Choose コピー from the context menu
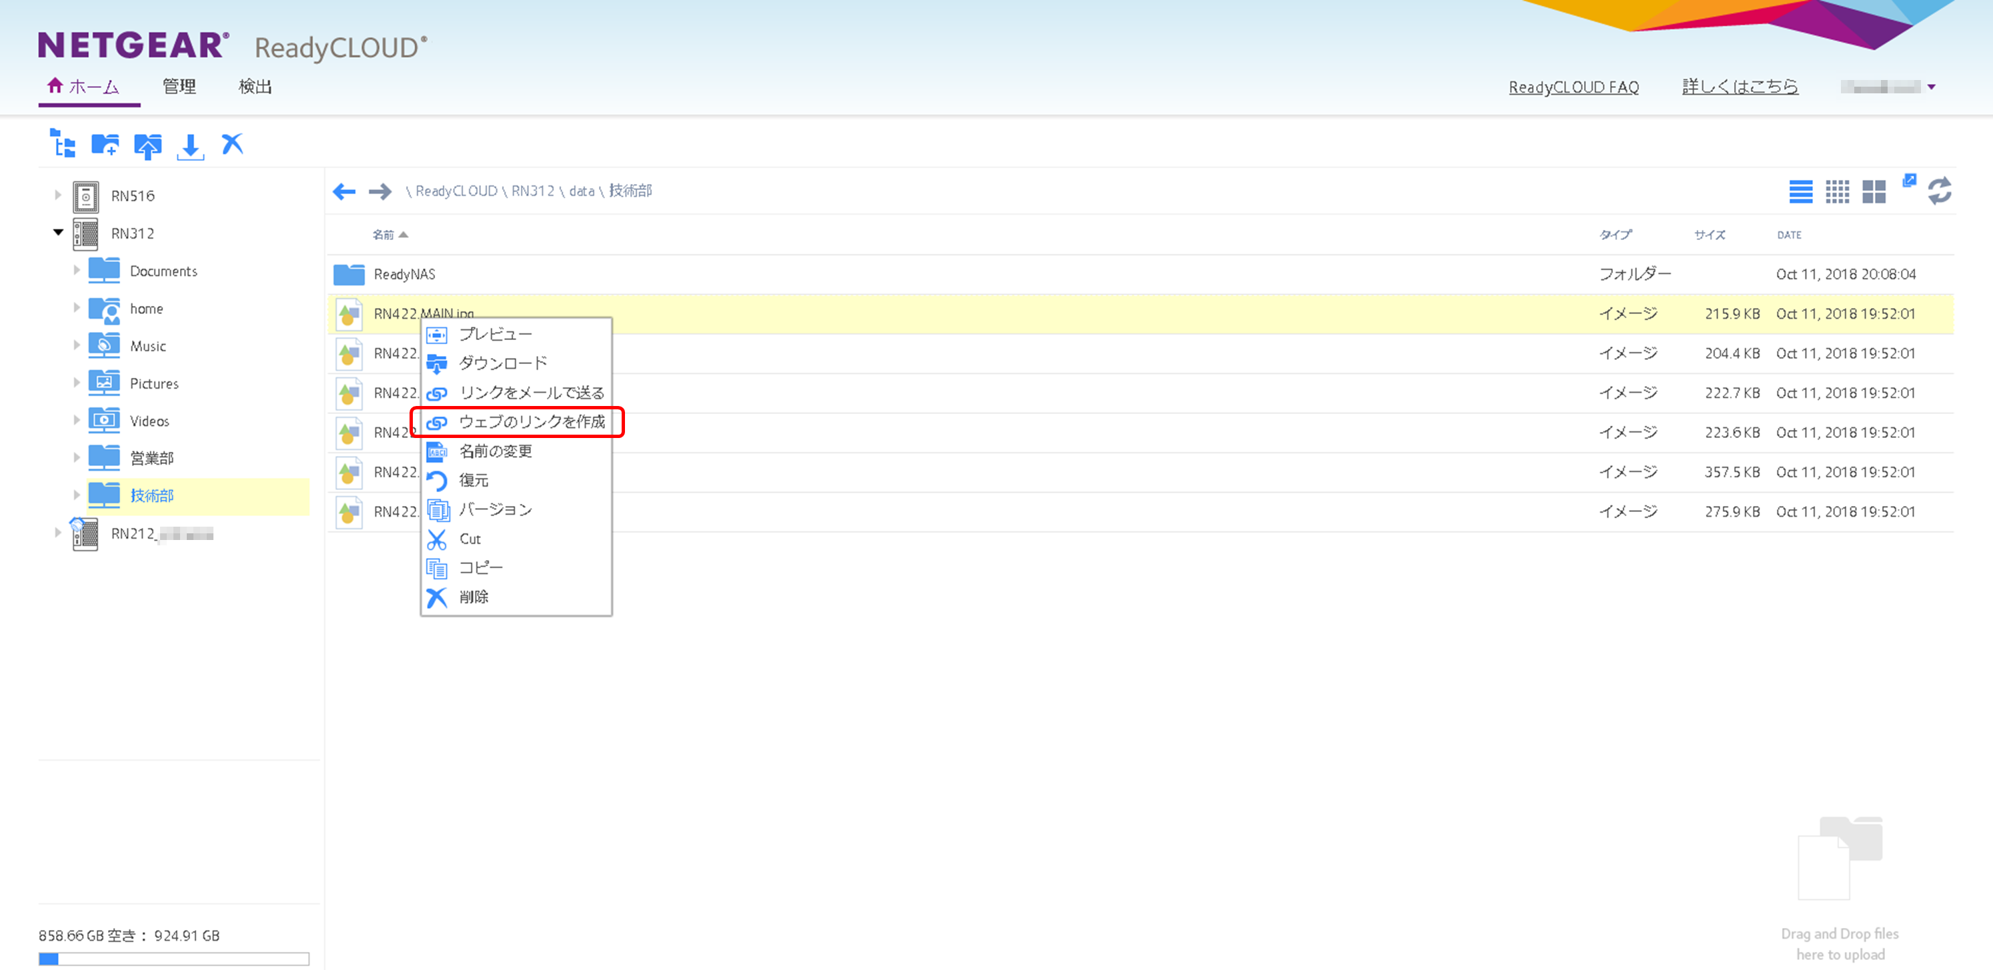This screenshot has height=970, width=1993. [x=516, y=568]
